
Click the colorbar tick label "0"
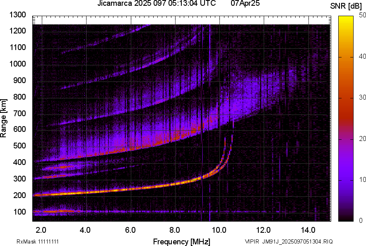tap(361, 220)
